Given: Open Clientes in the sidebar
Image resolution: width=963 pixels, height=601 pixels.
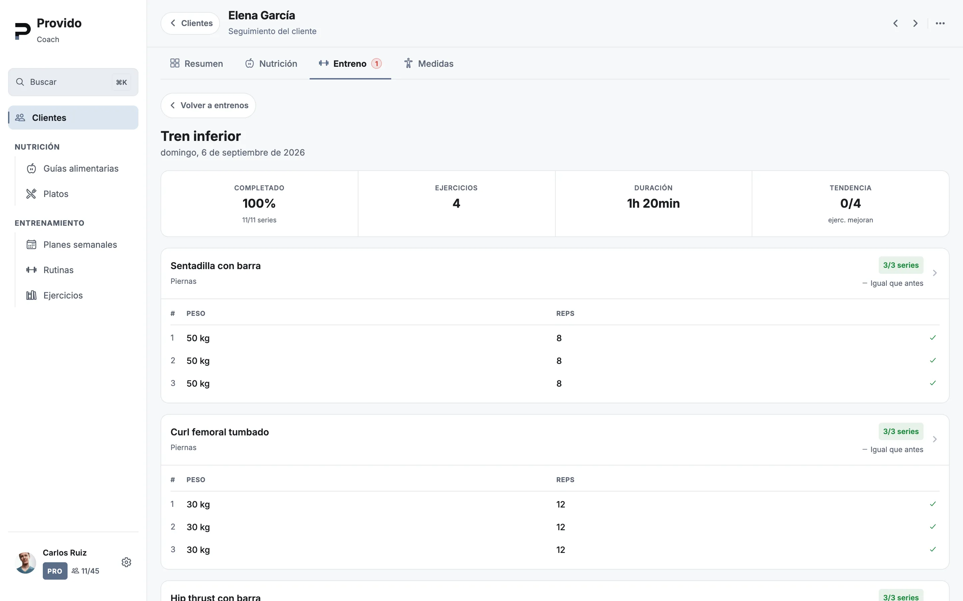Looking at the screenshot, I should 73,118.
